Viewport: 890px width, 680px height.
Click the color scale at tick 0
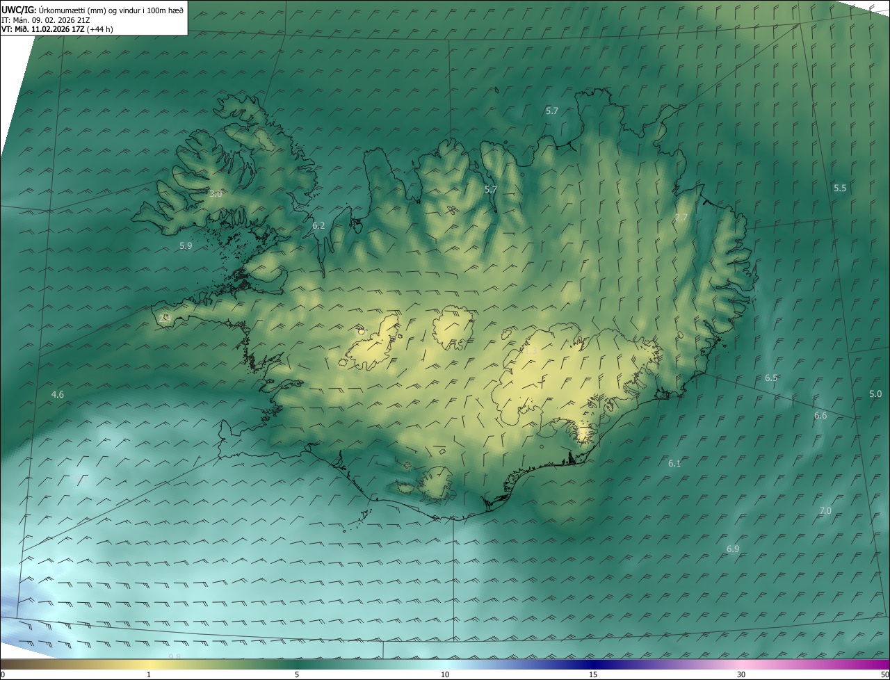click(x=3, y=674)
